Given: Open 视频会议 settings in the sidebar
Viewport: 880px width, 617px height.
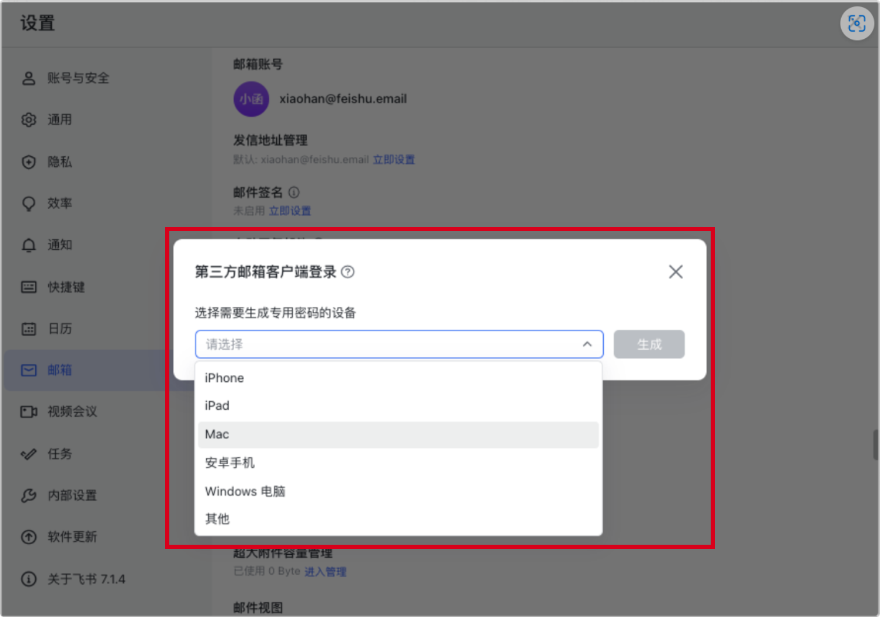Looking at the screenshot, I should (72, 411).
